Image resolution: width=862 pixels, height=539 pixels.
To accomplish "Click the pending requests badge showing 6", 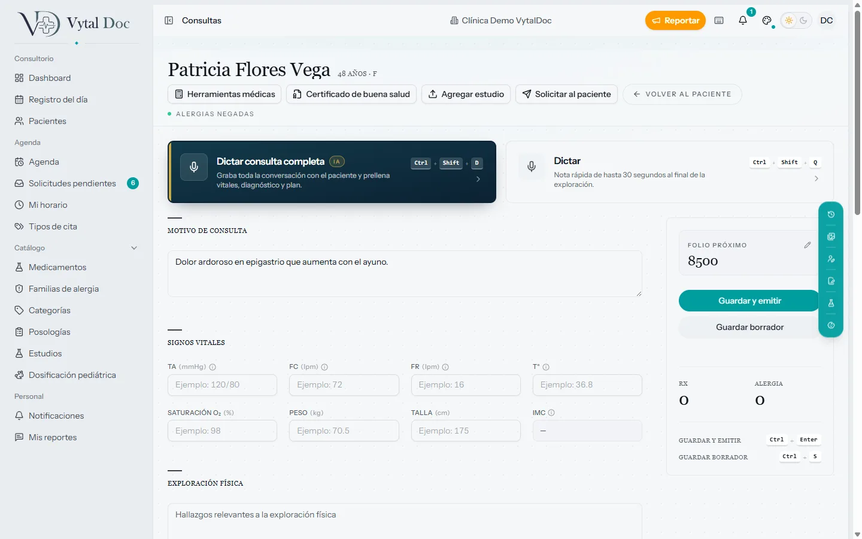I will pos(133,183).
